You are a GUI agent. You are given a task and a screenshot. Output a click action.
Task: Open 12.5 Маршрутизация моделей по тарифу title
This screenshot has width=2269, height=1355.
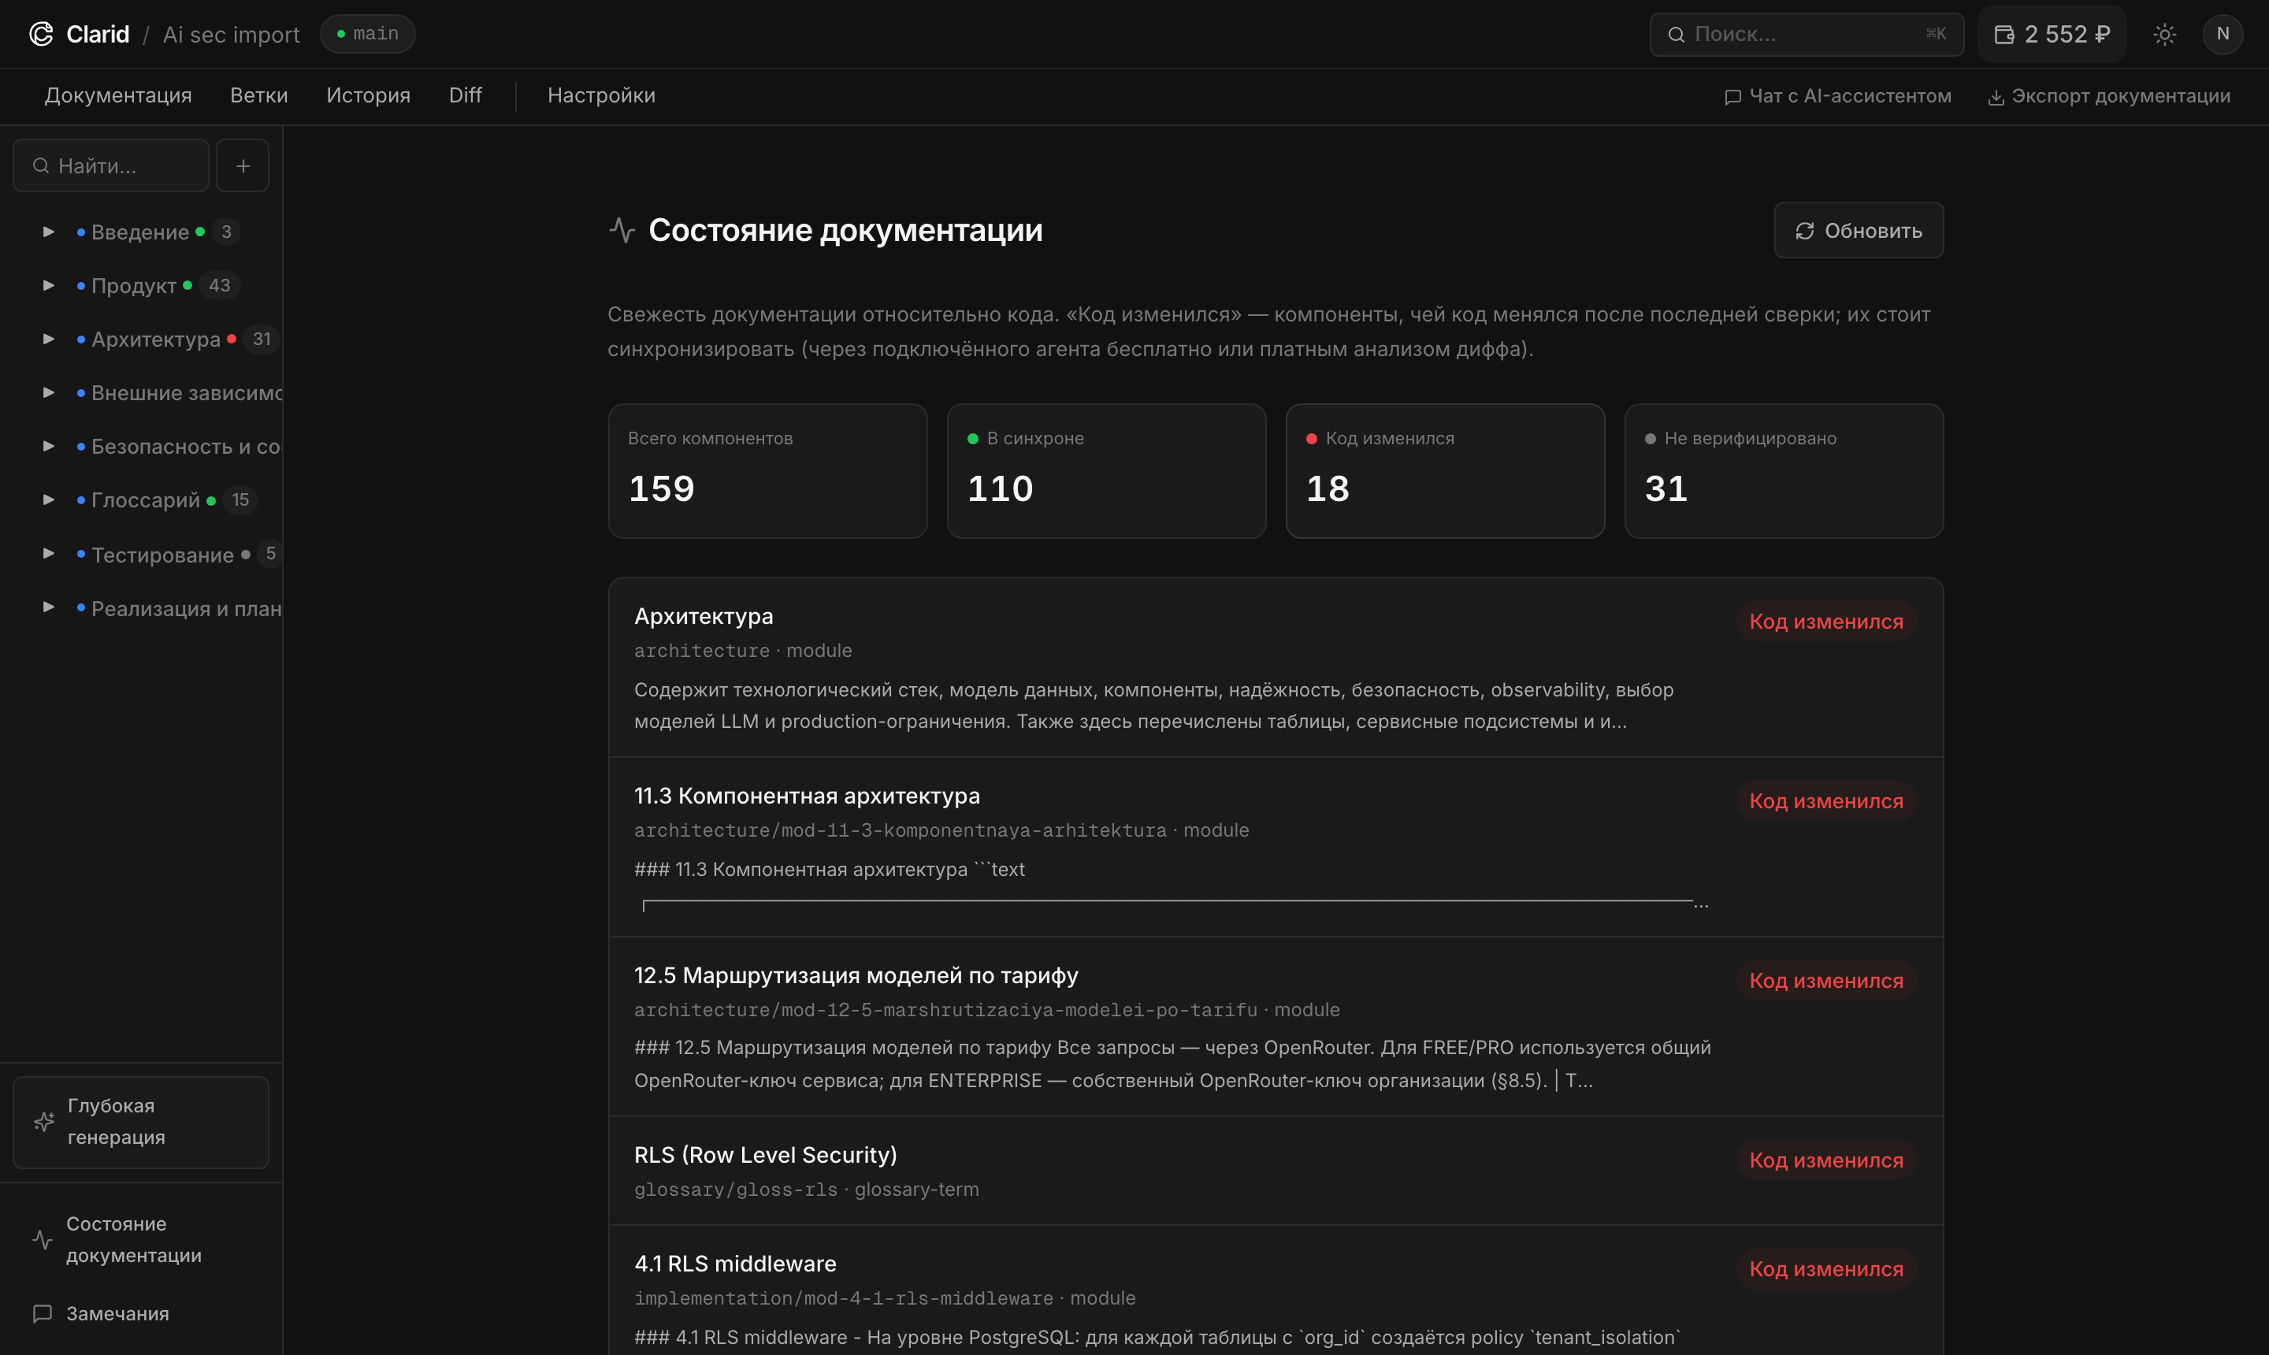[x=856, y=975]
